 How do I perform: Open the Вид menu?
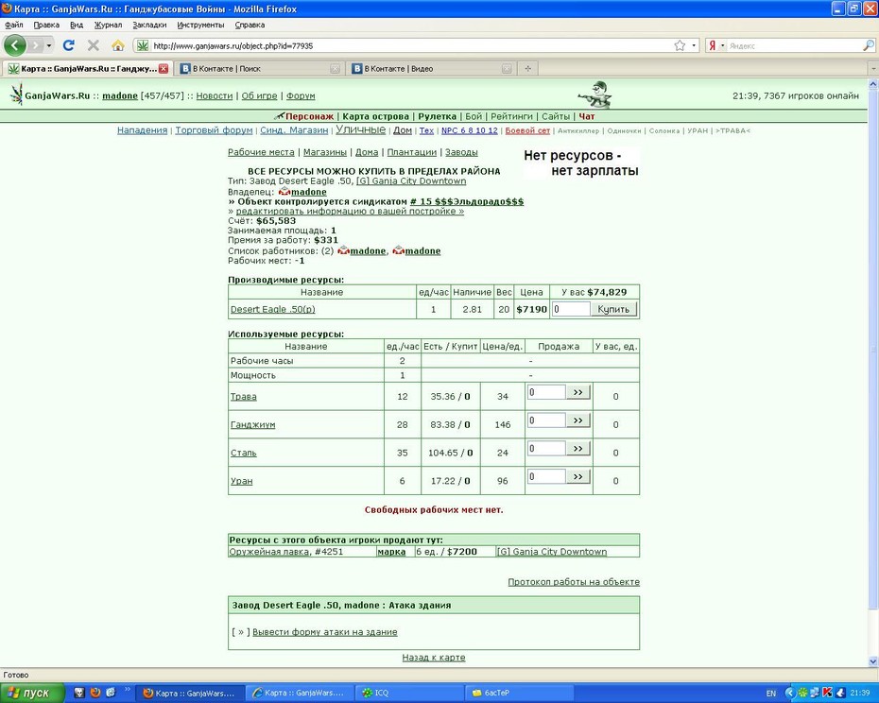(77, 25)
